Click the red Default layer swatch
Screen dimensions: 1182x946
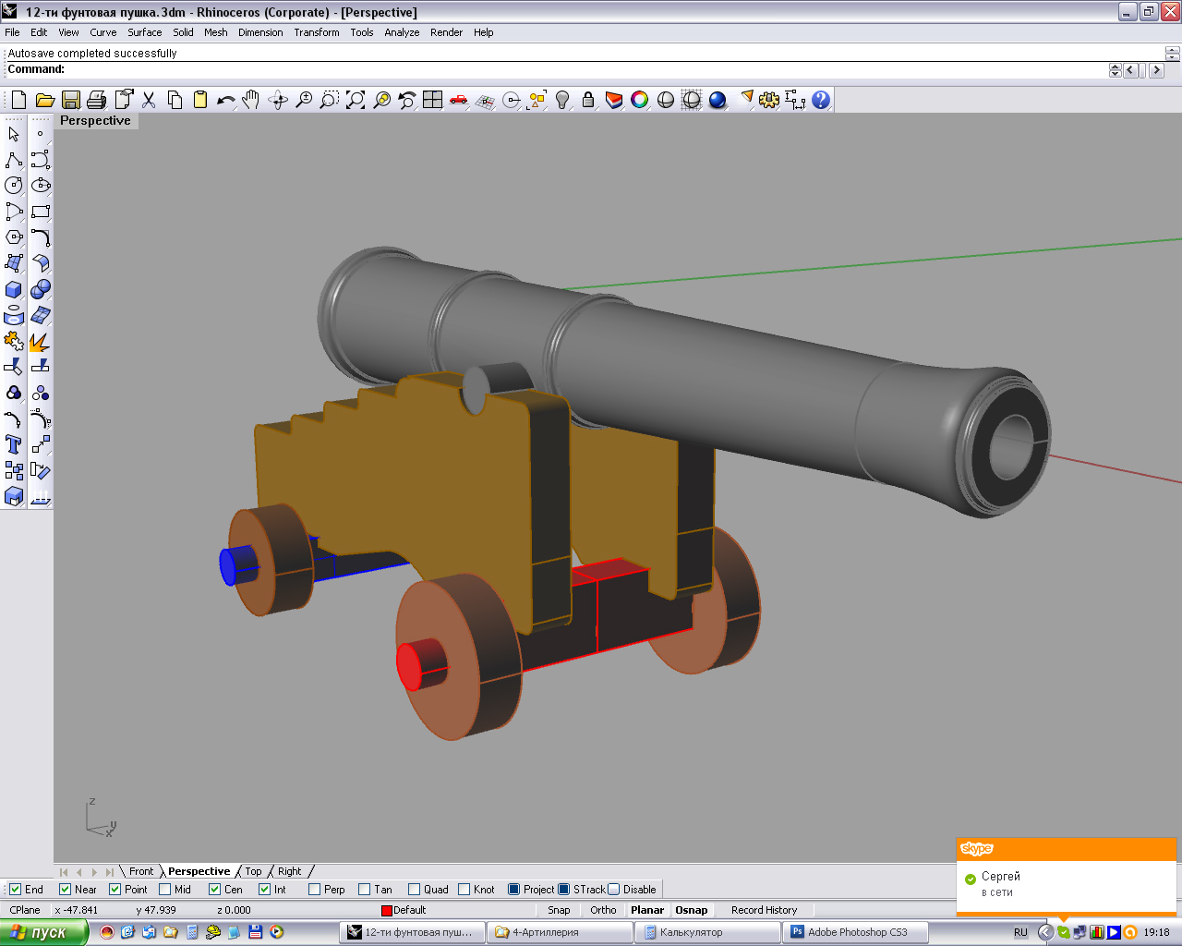pyautogui.click(x=387, y=911)
